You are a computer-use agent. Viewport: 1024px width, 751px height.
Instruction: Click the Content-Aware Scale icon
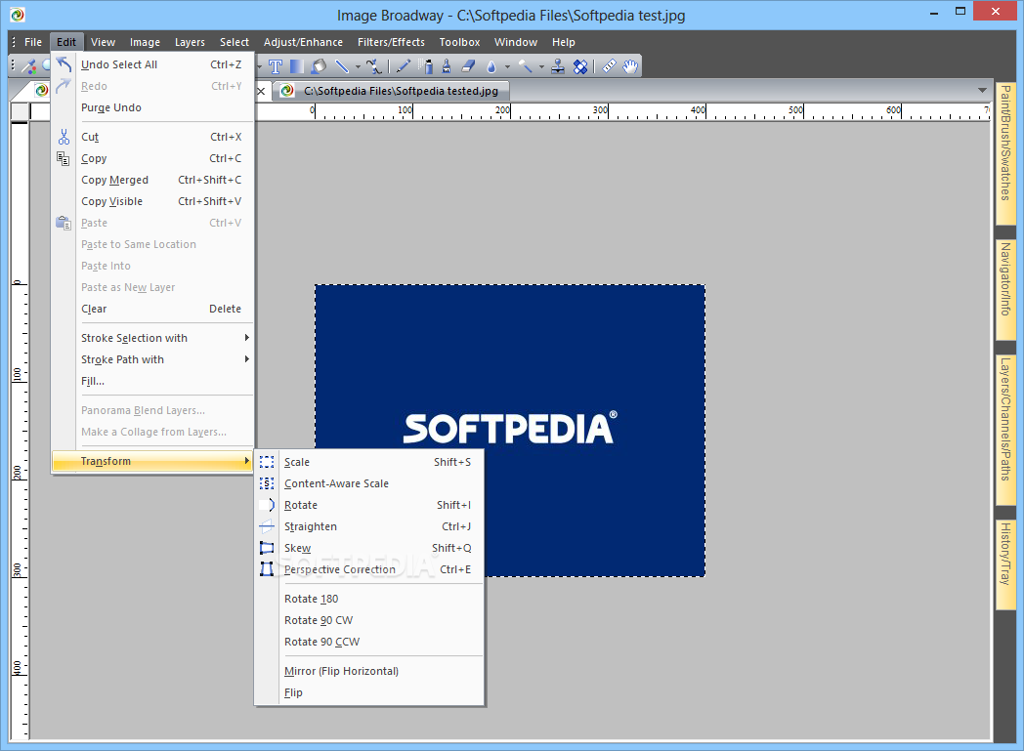point(267,483)
